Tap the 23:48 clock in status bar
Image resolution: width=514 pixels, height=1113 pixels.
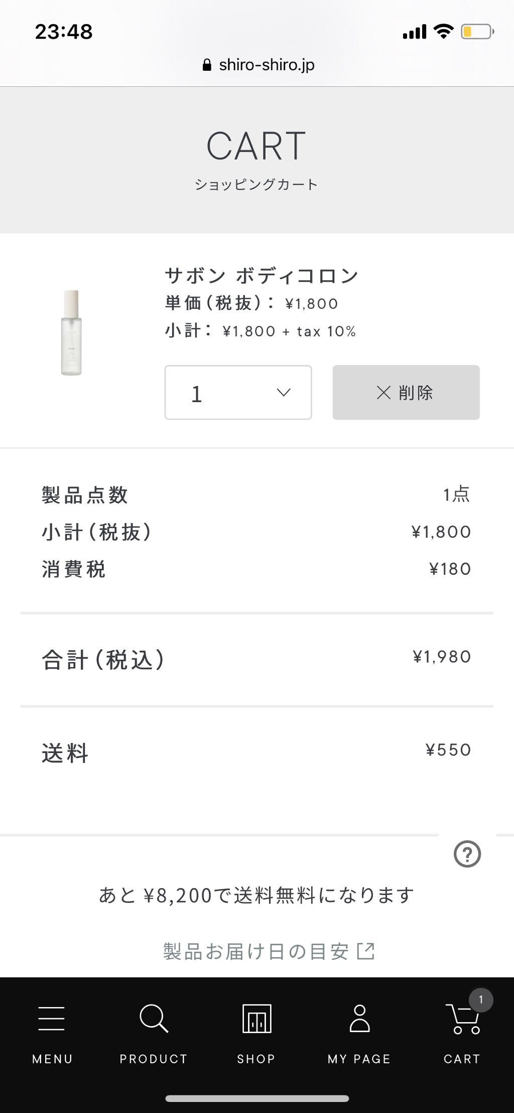tap(64, 32)
